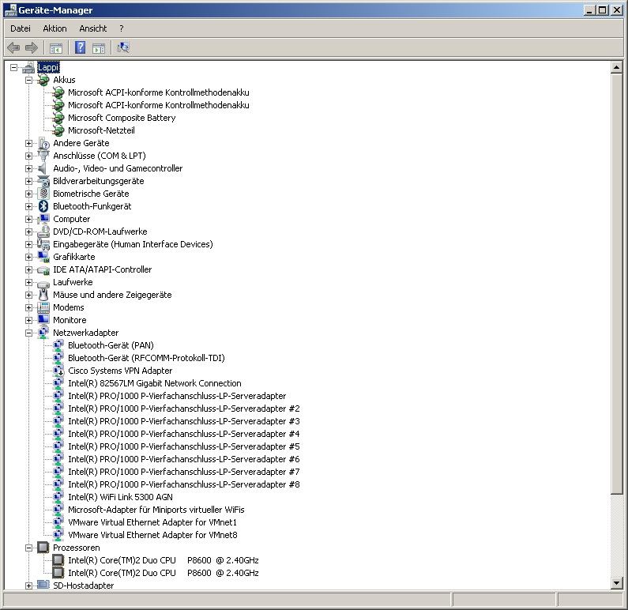This screenshot has width=628, height=610.
Task: Collapse the Akkus category
Action: 29,80
